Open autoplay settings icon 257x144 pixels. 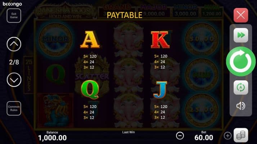(x=240, y=87)
